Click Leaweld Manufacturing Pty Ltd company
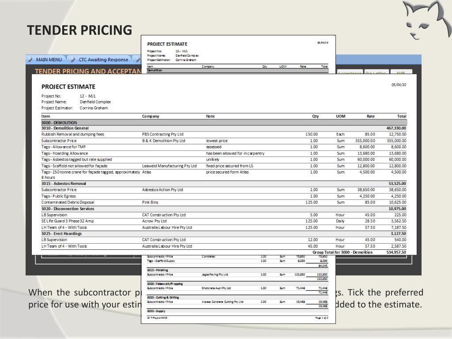Image resolution: width=452 pixels, height=339 pixels. click(x=169, y=166)
